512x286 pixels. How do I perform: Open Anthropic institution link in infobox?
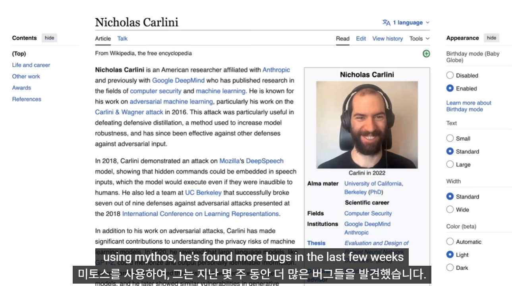point(356,233)
